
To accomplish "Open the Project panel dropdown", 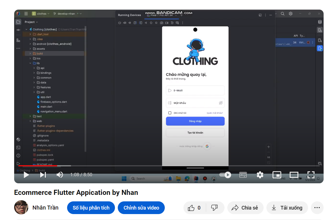I will [31, 22].
